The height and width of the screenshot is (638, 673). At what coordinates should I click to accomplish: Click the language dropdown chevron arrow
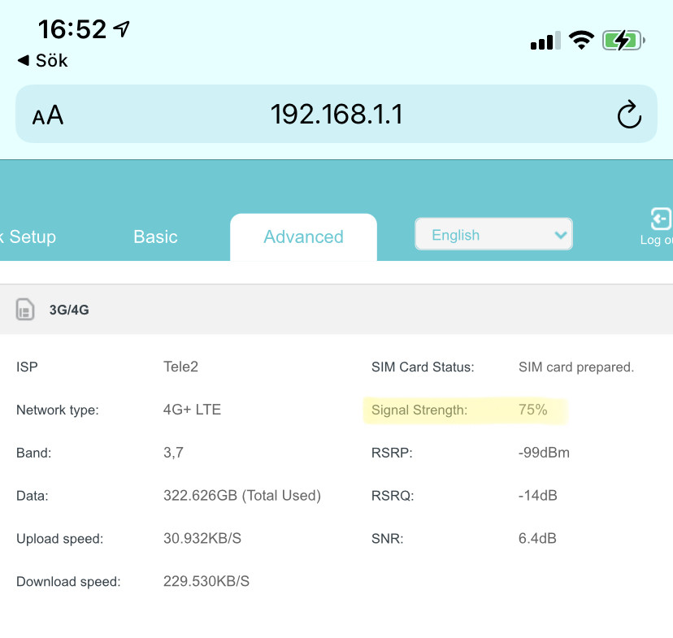[x=559, y=235]
